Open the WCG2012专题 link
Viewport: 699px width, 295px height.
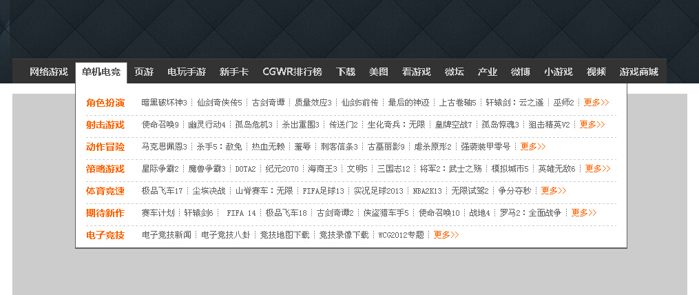(x=401, y=235)
